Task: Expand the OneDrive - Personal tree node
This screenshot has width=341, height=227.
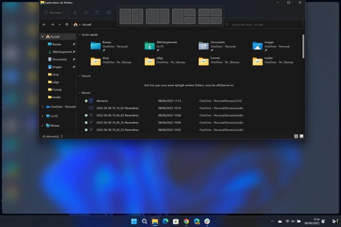Action: point(42,107)
